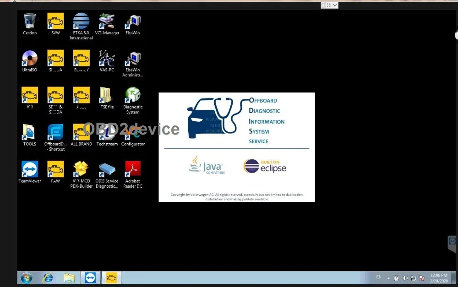Viewport: 458px width, 287px height.
Task: Launch VW-MCD PDX-Builder
Action: coord(81,174)
